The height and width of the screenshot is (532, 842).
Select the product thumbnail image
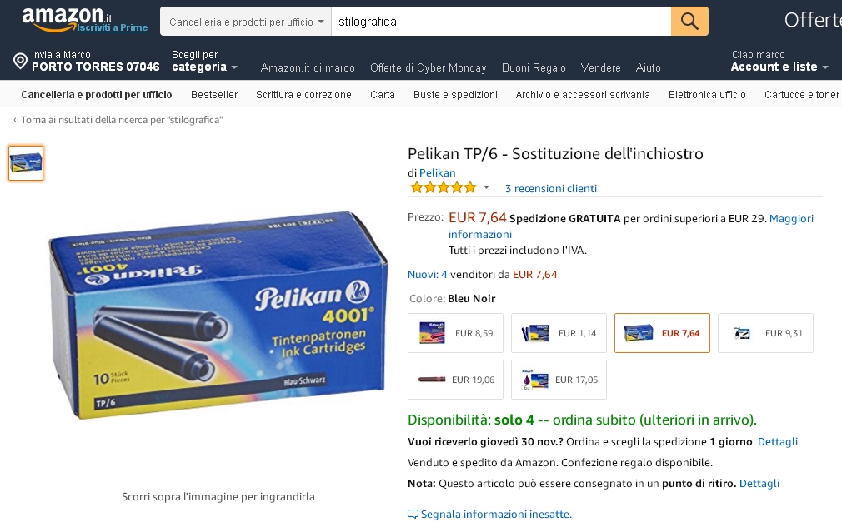tap(26, 163)
